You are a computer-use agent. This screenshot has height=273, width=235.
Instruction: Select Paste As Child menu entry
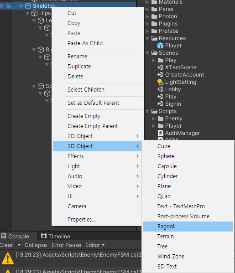coord(97,43)
